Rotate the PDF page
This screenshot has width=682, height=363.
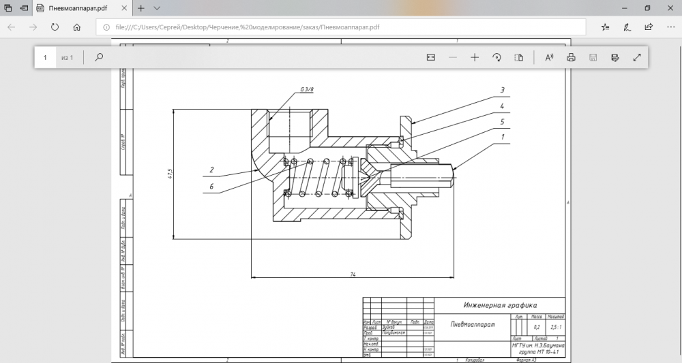(497, 58)
